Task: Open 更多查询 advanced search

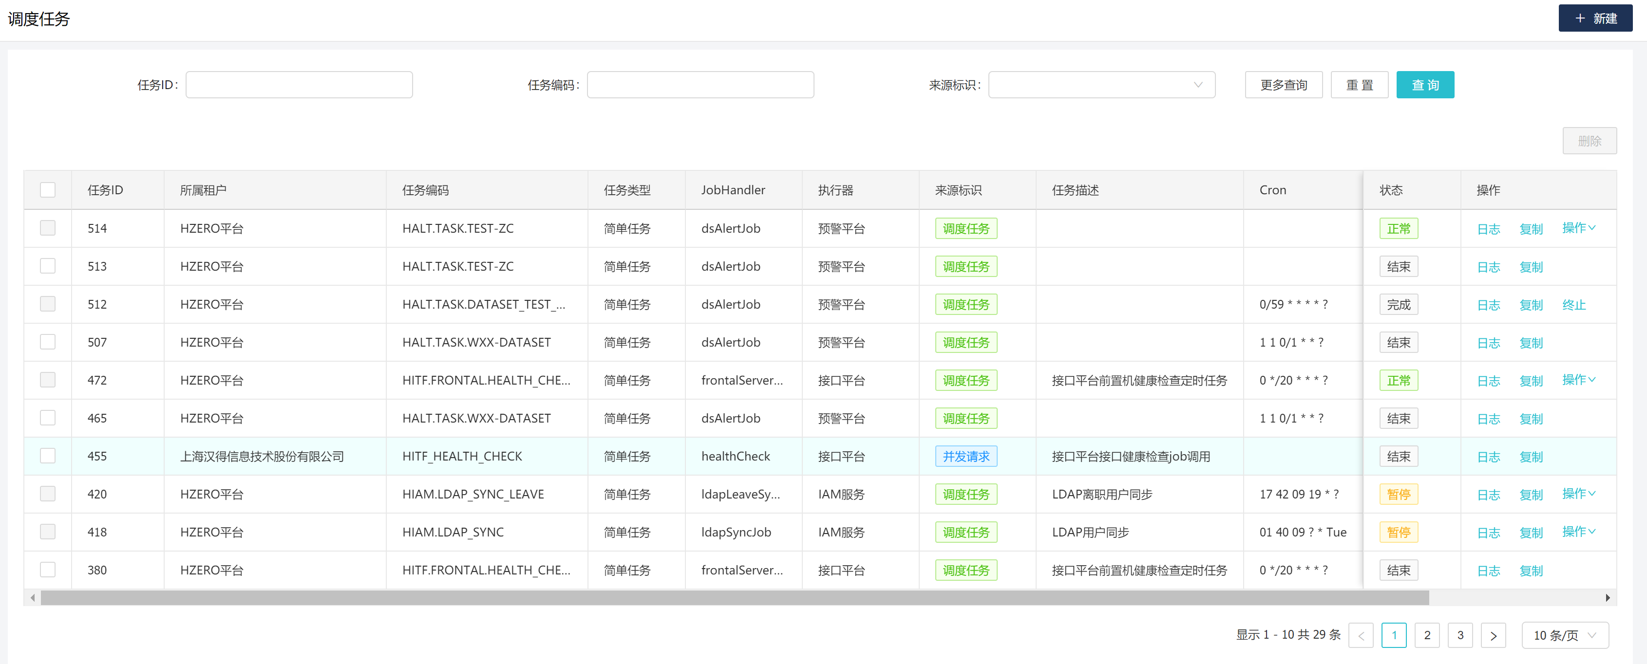Action: tap(1283, 85)
